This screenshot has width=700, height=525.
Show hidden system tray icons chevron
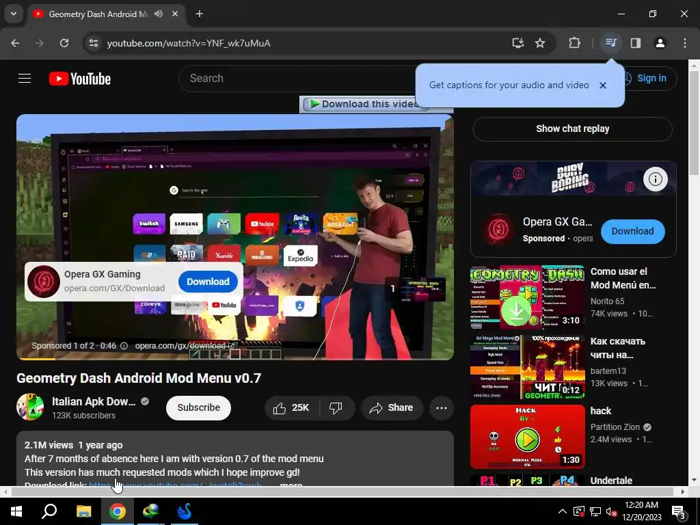click(x=563, y=511)
